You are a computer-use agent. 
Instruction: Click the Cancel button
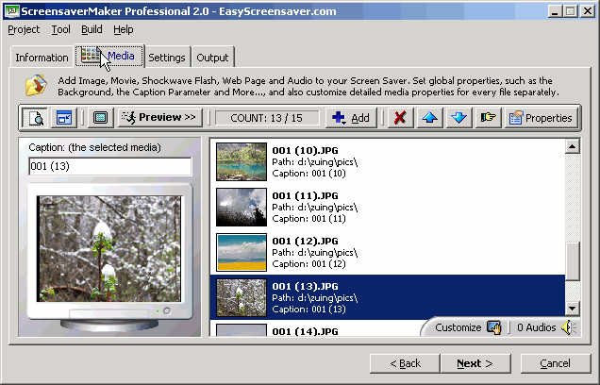click(x=556, y=363)
